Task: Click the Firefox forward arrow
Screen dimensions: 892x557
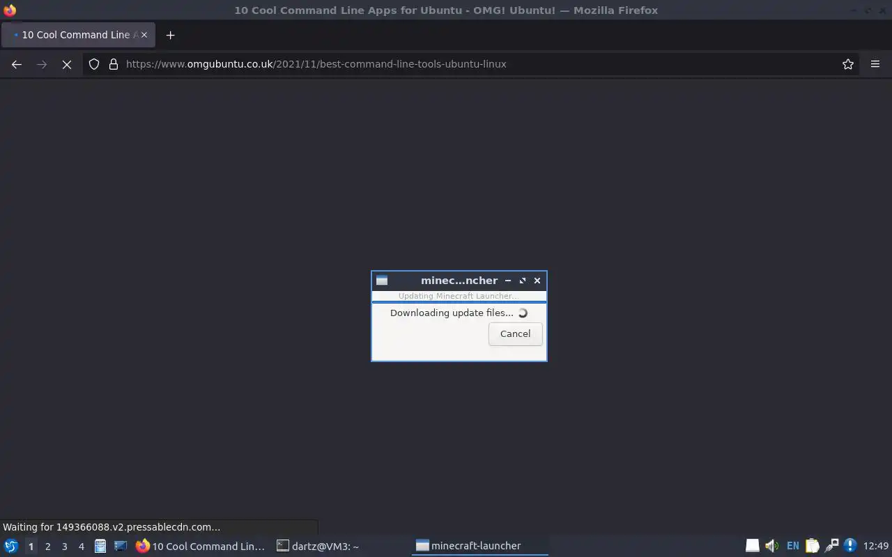Action: pyautogui.click(x=42, y=64)
